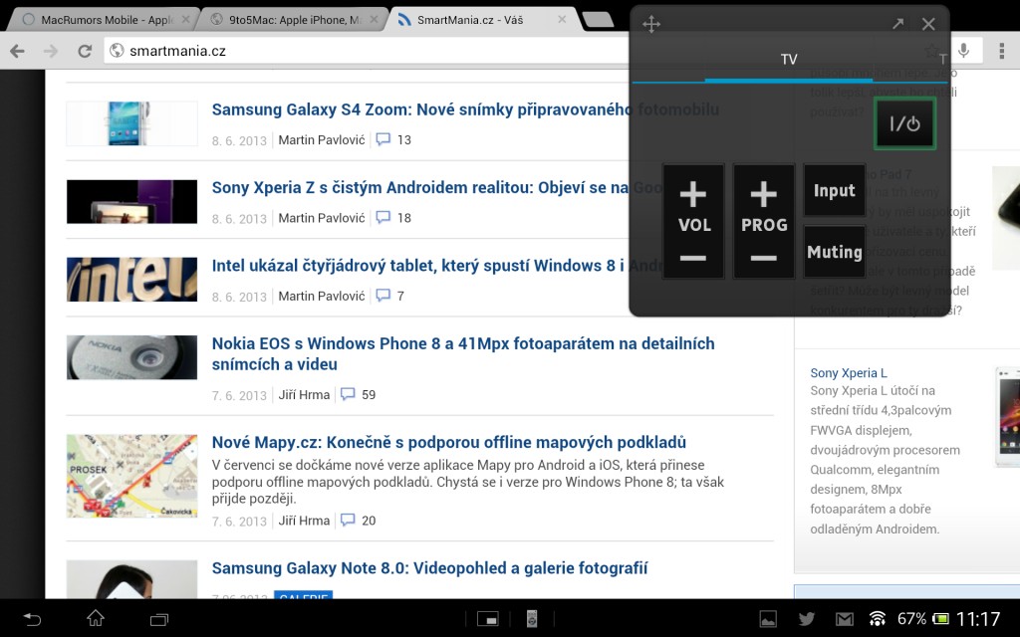Tap the remote control icon in navigation bar
Screen dimensions: 1020x637
(532, 619)
